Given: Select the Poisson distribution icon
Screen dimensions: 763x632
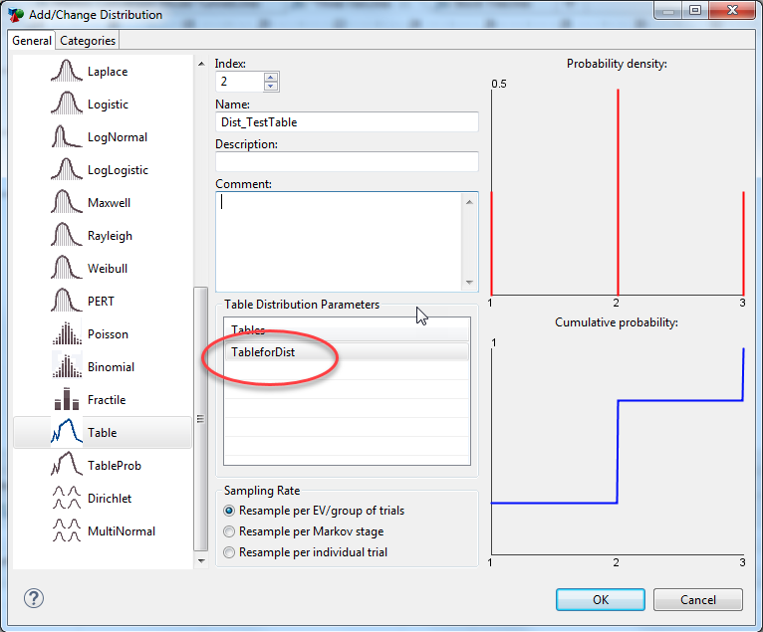Looking at the screenshot, I should [x=66, y=334].
